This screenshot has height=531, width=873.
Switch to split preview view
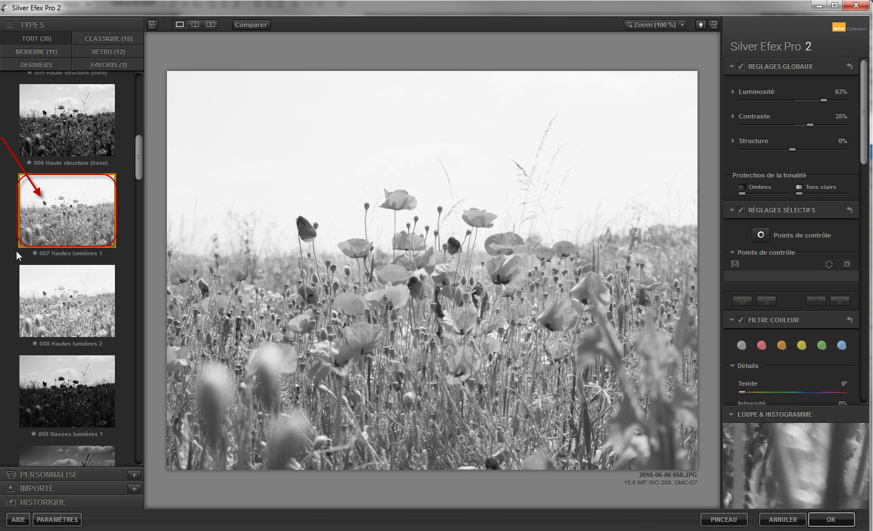195,25
